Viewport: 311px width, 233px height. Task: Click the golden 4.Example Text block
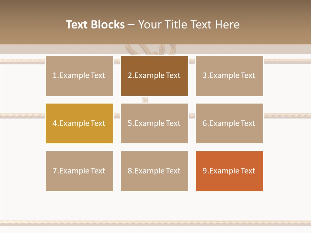pyautogui.click(x=79, y=123)
